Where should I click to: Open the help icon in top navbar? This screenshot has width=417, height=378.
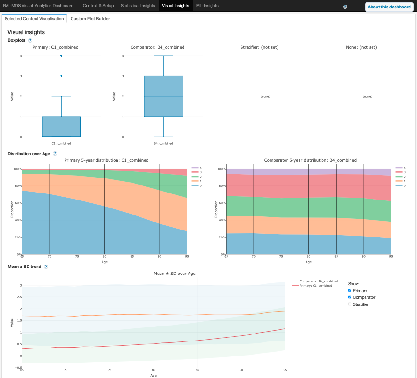(x=345, y=7)
